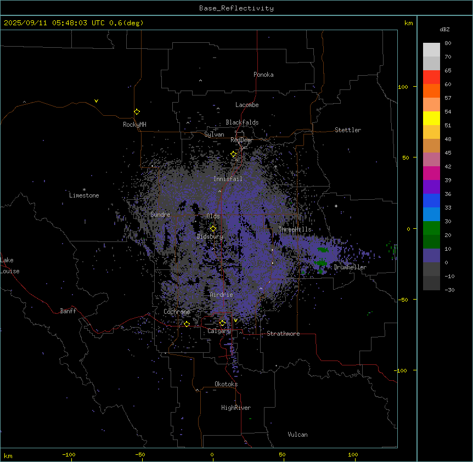Screen dimensions: 473x462
Task: Click the -50 tick on bottom axis
Action: coord(140,454)
